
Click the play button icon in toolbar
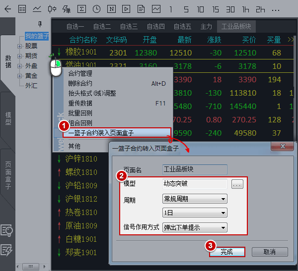click(127, 9)
